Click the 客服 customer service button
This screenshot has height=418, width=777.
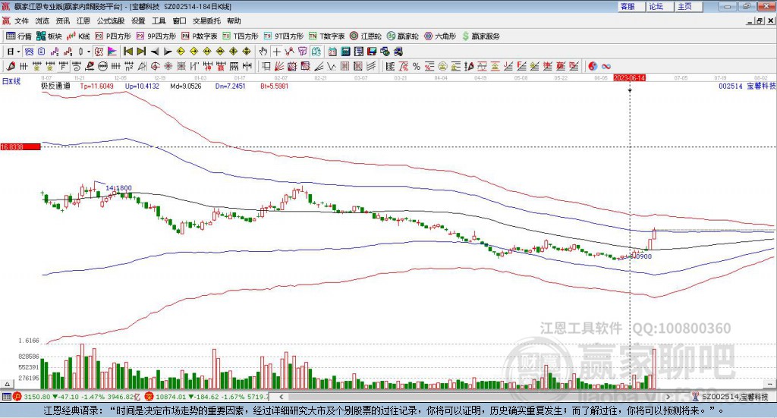pyautogui.click(x=631, y=6)
